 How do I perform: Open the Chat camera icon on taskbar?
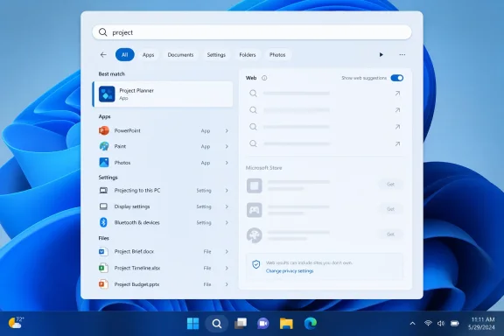click(x=262, y=324)
